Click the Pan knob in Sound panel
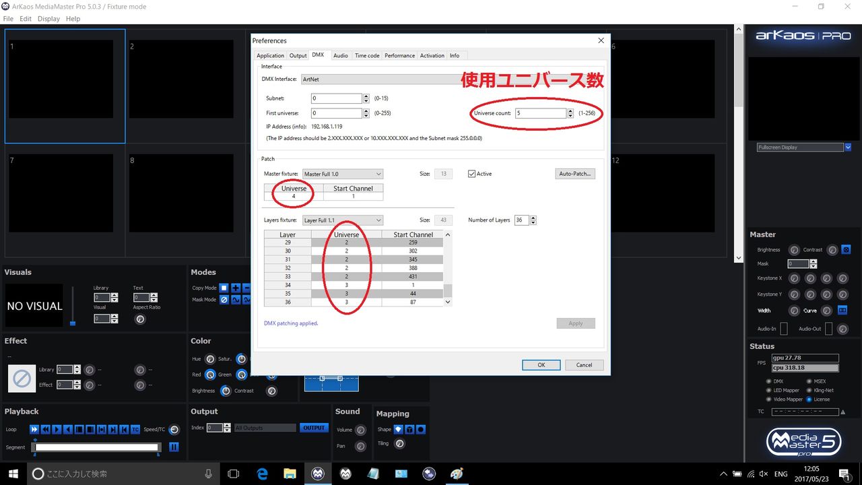Screen dimensions: 862x485 (360, 446)
